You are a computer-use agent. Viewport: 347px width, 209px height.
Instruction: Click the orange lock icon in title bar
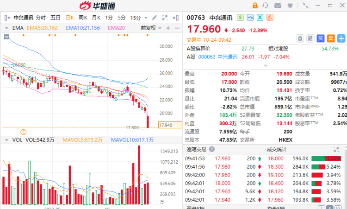click(x=255, y=5)
